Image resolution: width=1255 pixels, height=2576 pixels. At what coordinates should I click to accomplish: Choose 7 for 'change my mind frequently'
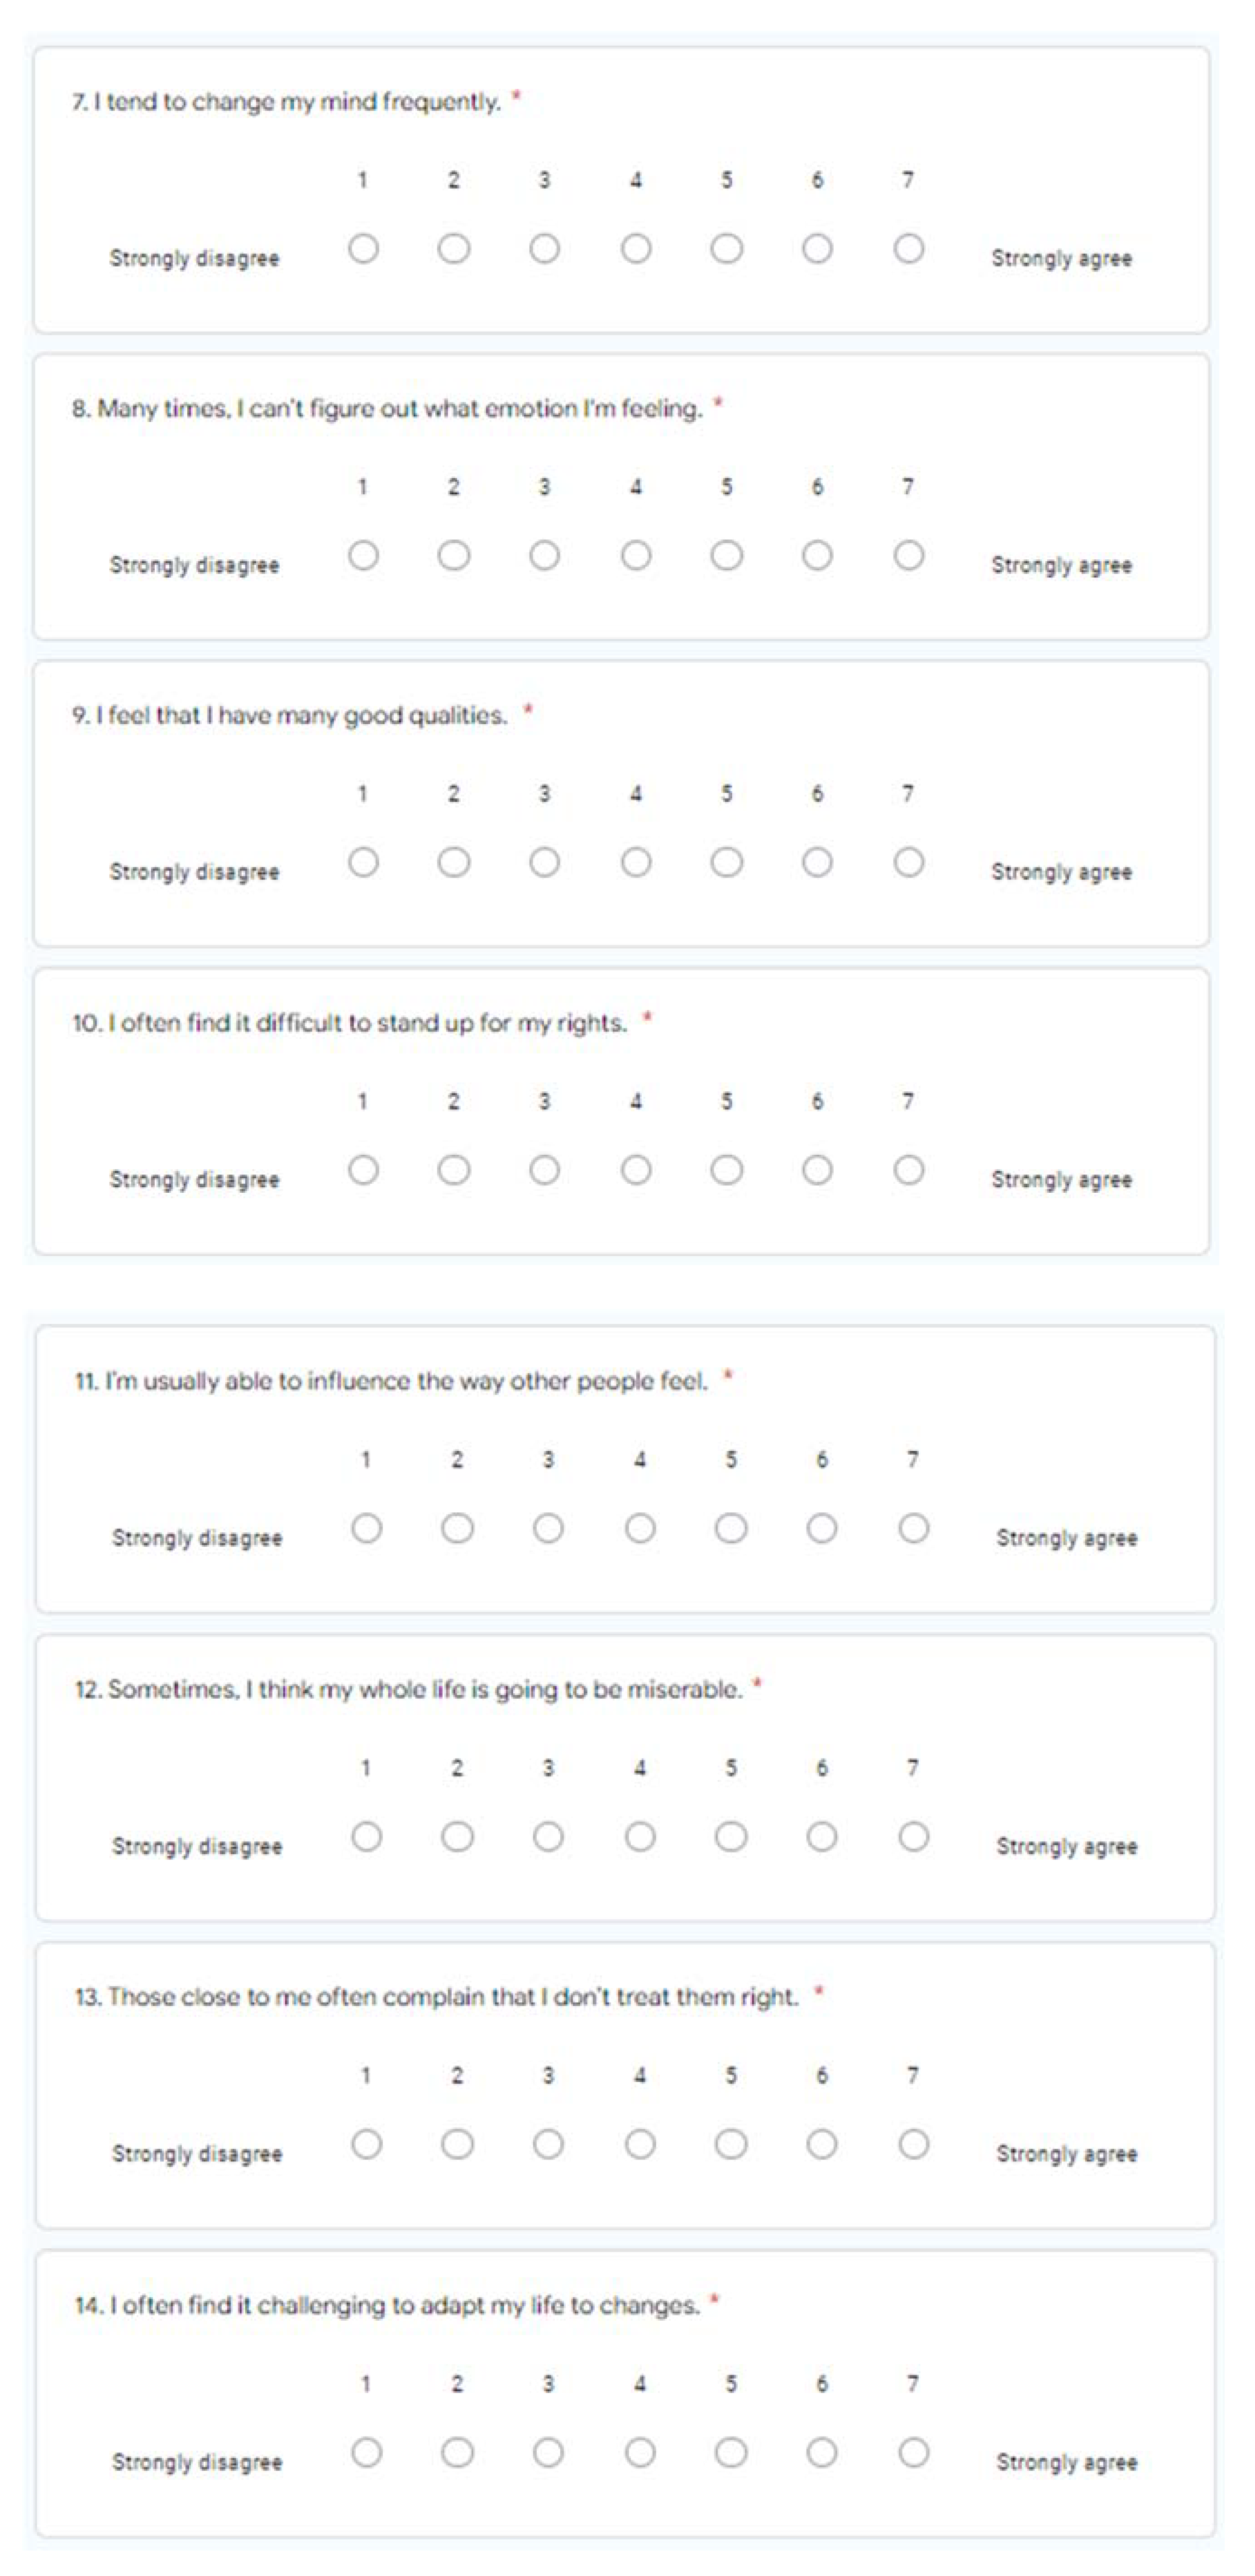(x=908, y=248)
